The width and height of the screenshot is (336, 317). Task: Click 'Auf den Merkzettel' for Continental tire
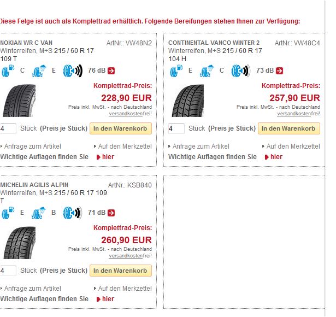(x=293, y=146)
